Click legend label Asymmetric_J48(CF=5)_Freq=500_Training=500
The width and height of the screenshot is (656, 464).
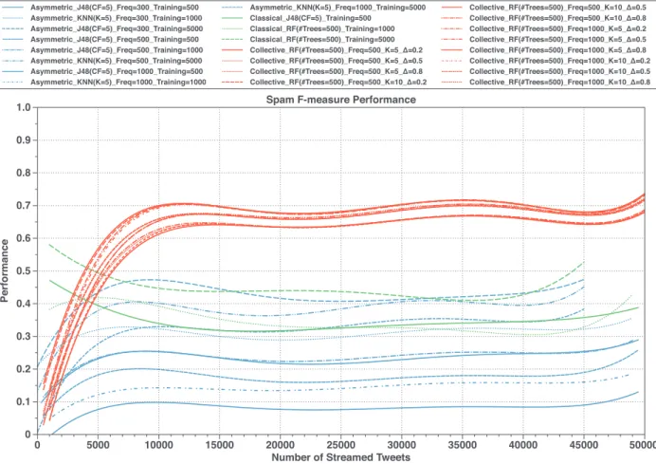click(x=115, y=39)
